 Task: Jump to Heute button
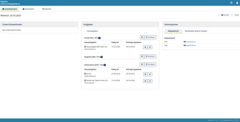pos(237,15)
